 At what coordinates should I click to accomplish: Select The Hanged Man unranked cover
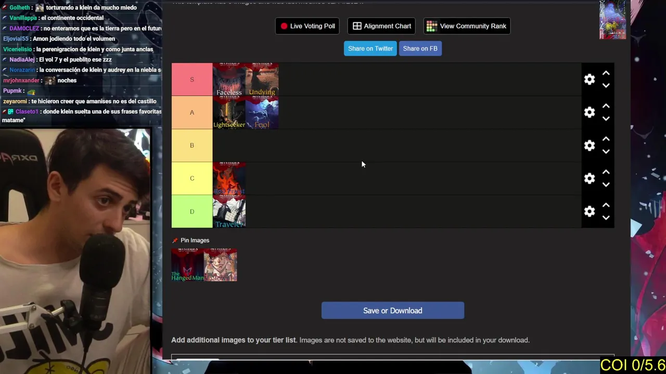tap(188, 265)
